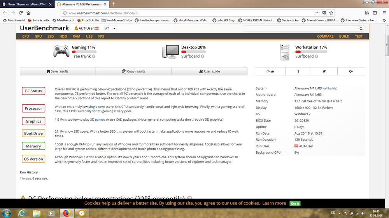
Task: Accept cookies with Got it button
Action: click(295, 203)
